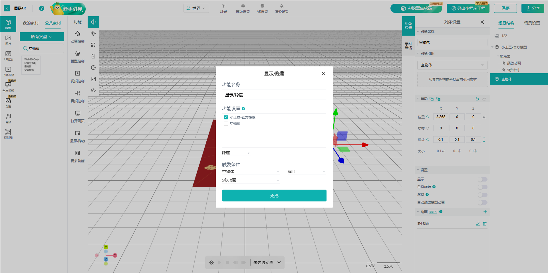This screenshot has width=548, height=273.
Task: Open the 音频 assets sidebar icon
Action: point(8,118)
